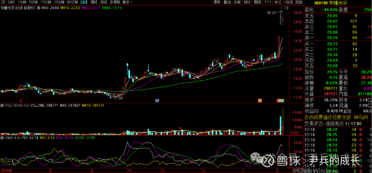Select the 5分钟 period tab
Screen dimensions: 372x173
[33, 2]
